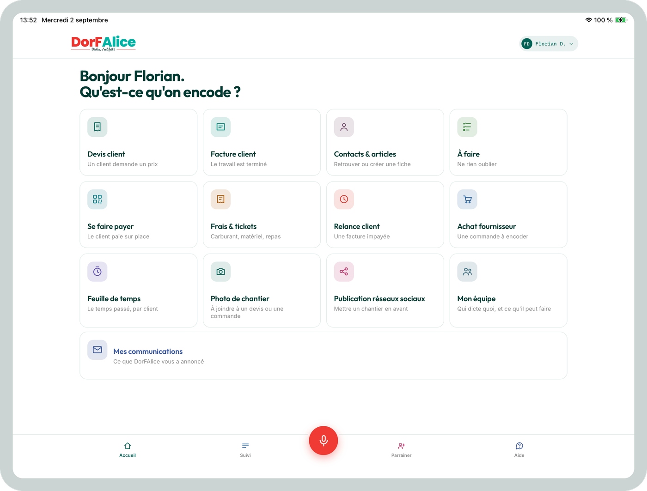Screen dimensions: 647x491
Task: Tap the Mes communications envelope icon
Action: click(x=98, y=350)
